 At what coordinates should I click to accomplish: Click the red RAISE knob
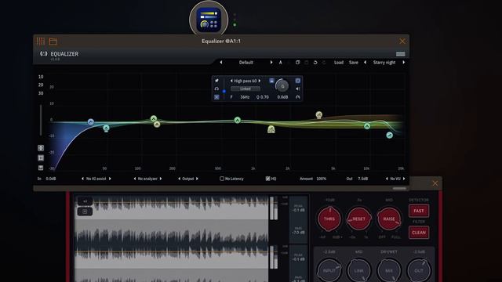pos(389,219)
